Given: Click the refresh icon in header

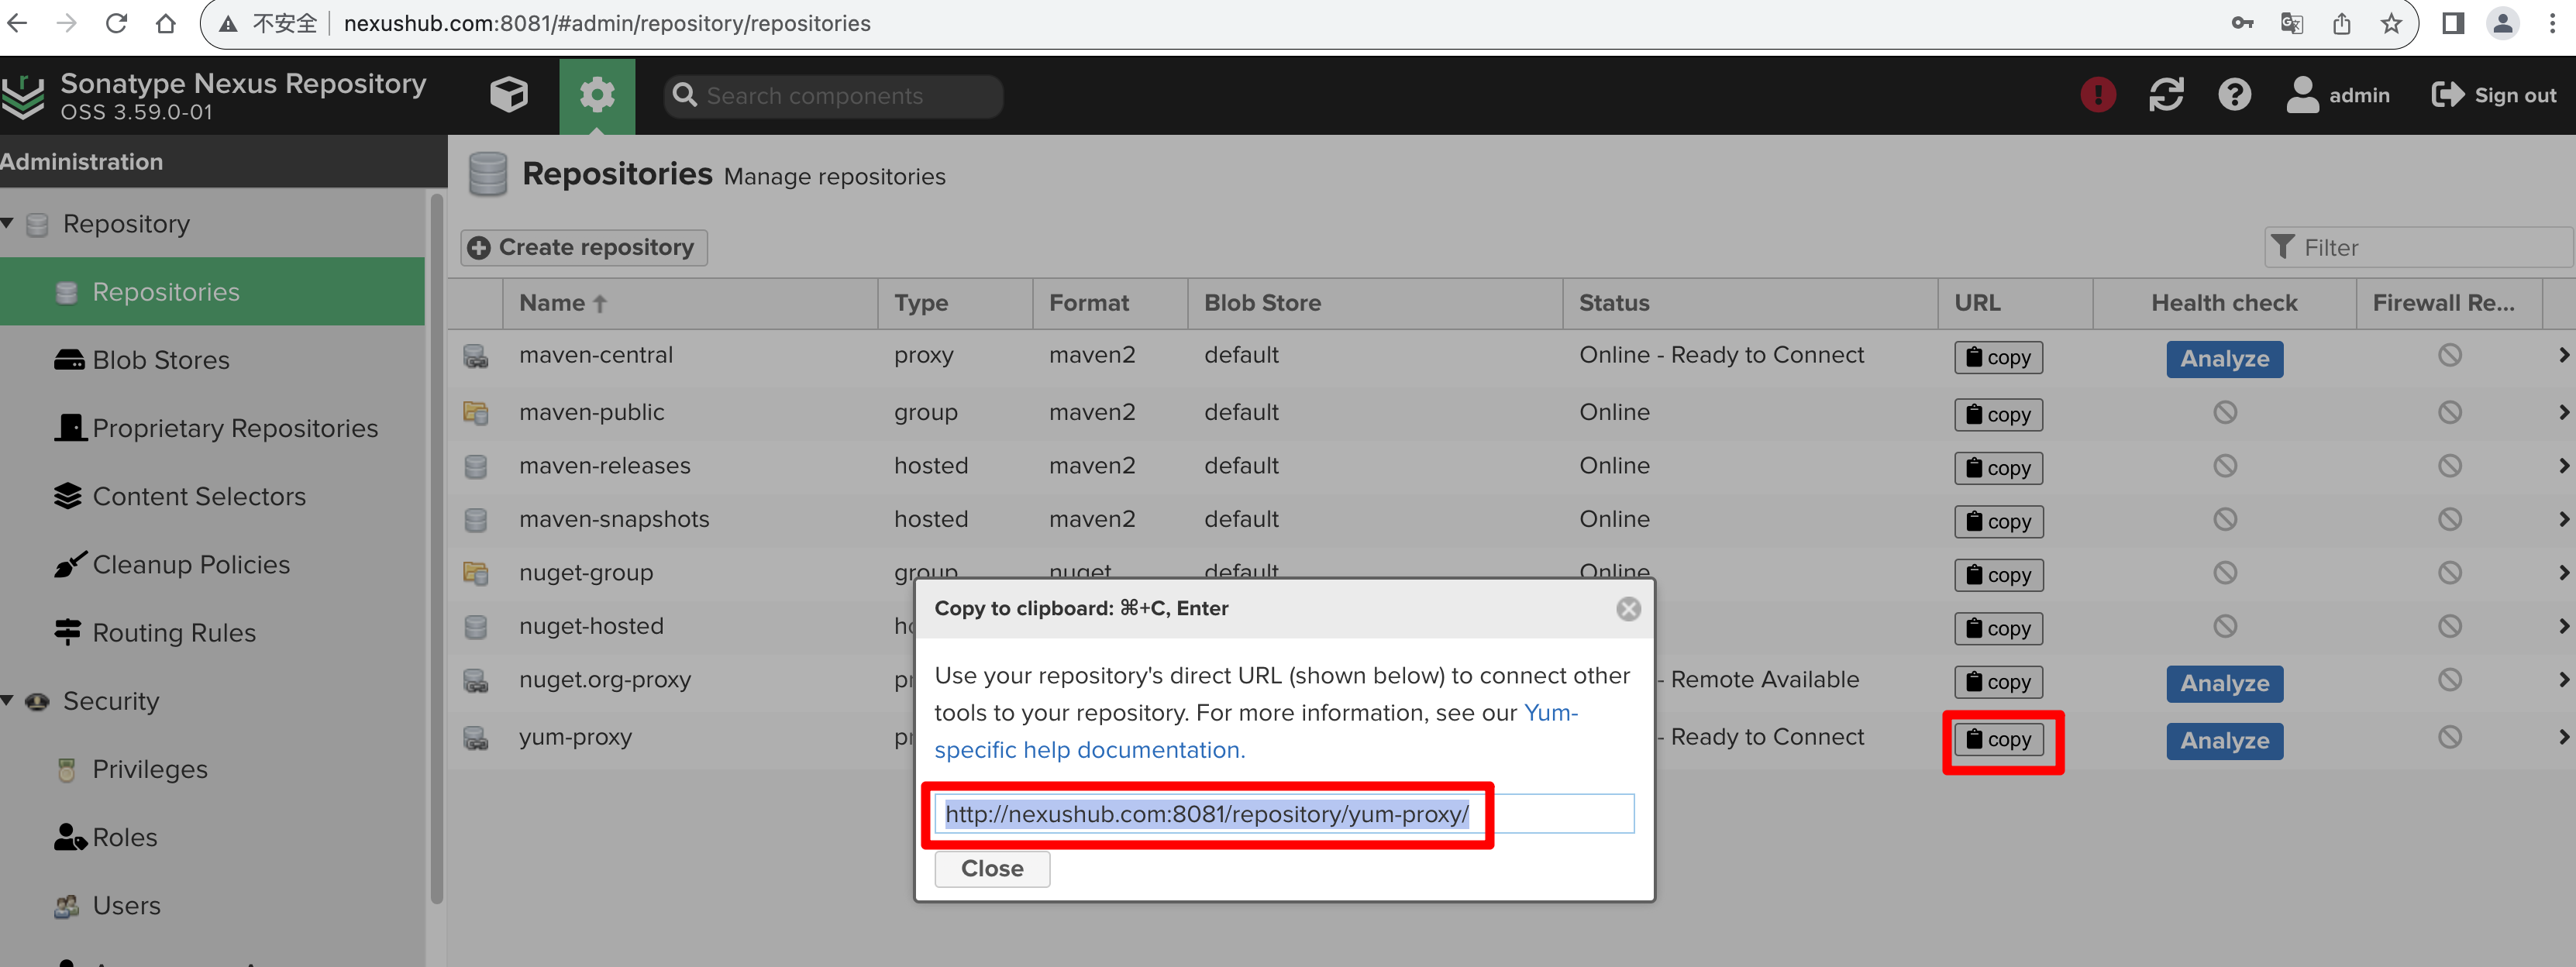Looking at the screenshot, I should tap(2166, 96).
